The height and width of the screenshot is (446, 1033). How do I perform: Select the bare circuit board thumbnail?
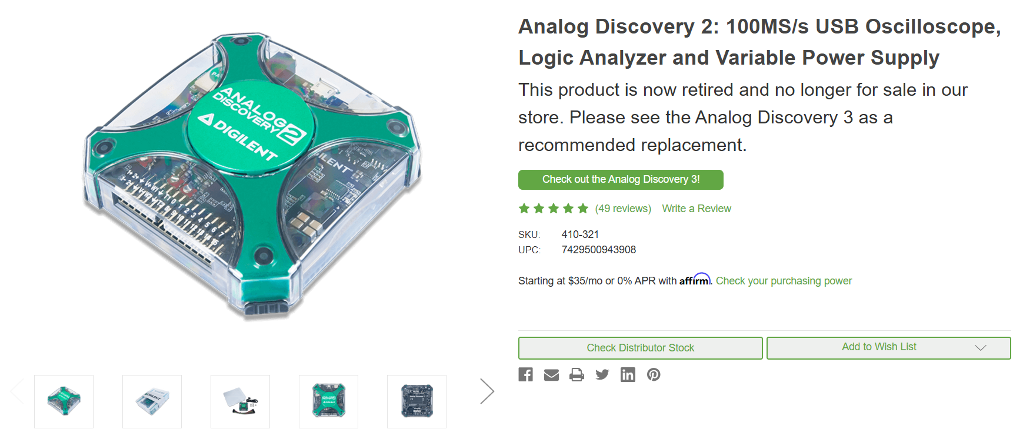(x=416, y=401)
